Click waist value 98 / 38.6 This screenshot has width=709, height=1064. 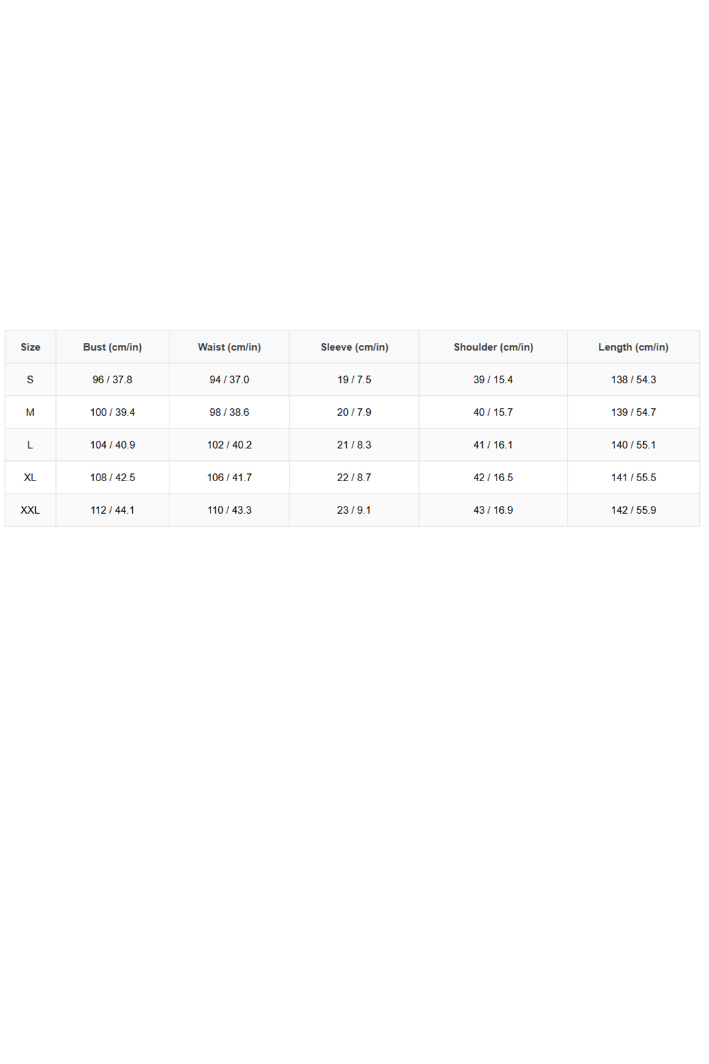pos(229,412)
